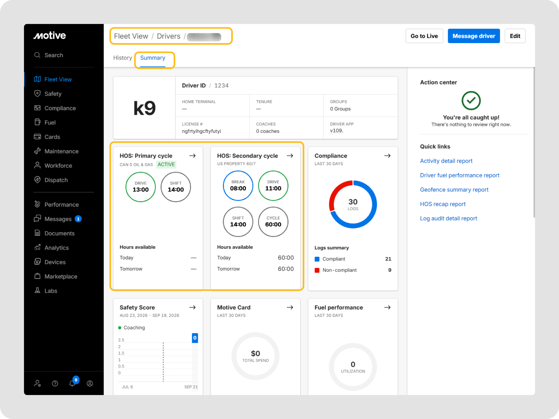Screen dimensions: 559x419
Task: Click the Workforce person icon
Action: (37, 165)
